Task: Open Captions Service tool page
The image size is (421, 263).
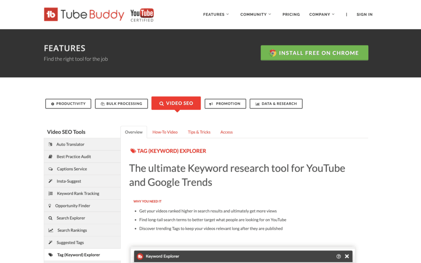Action: (x=82, y=169)
